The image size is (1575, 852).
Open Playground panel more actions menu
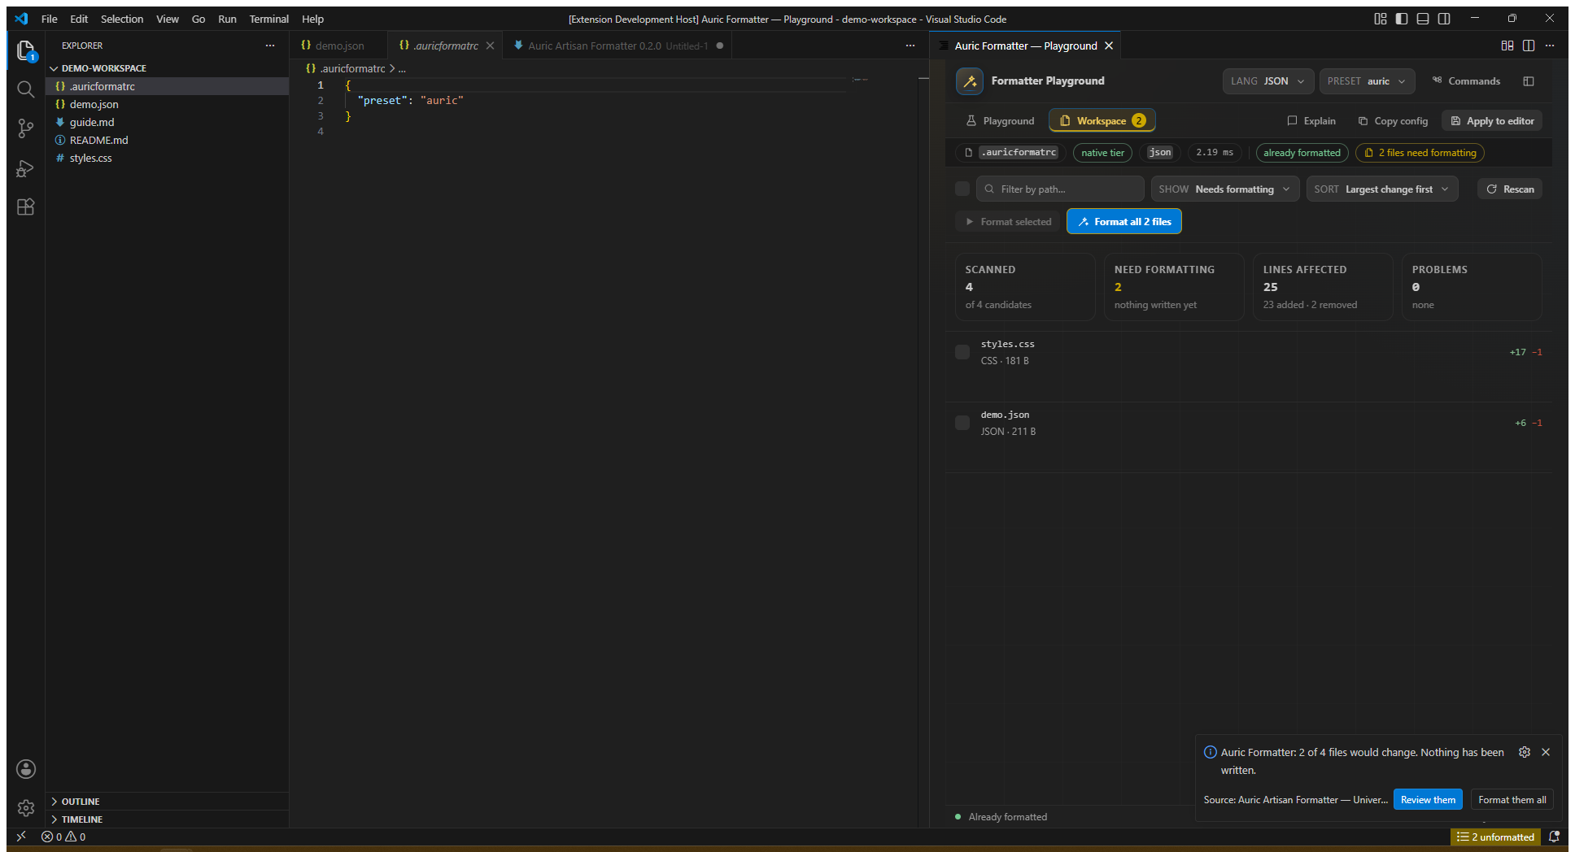[x=1550, y=46]
